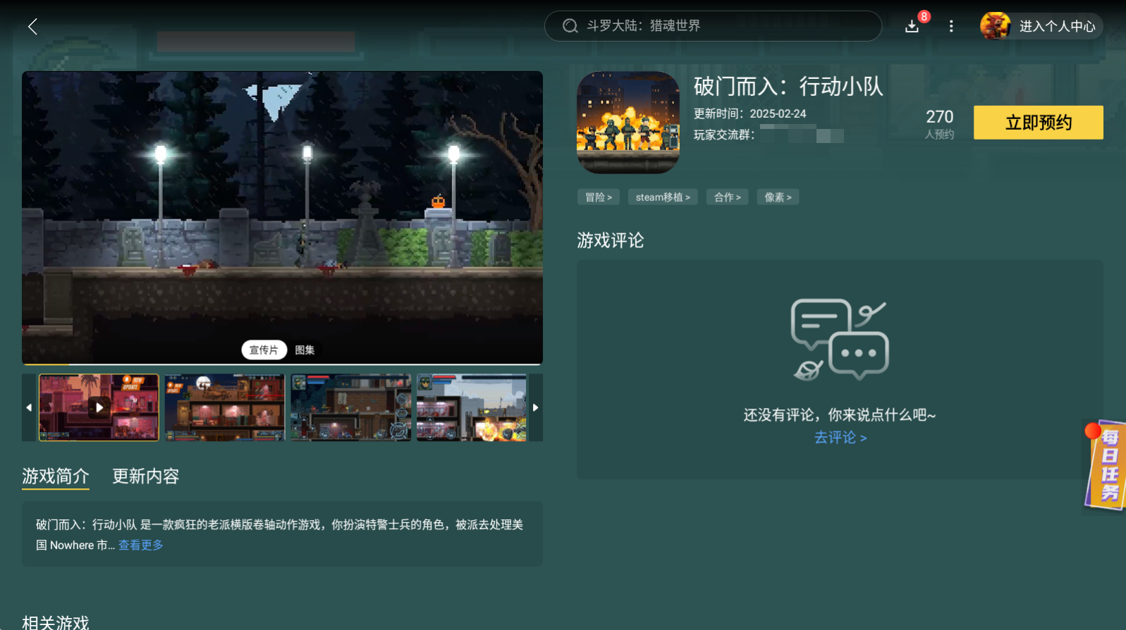Click the 相关游戏 heading
Screen dimensions: 1126x630
pos(56,622)
